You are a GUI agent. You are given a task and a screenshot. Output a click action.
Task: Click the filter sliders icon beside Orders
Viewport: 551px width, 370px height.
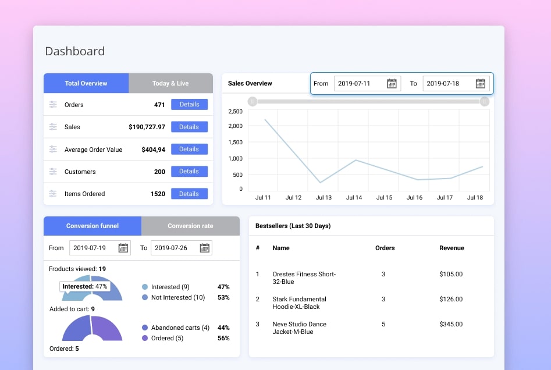[x=53, y=105]
